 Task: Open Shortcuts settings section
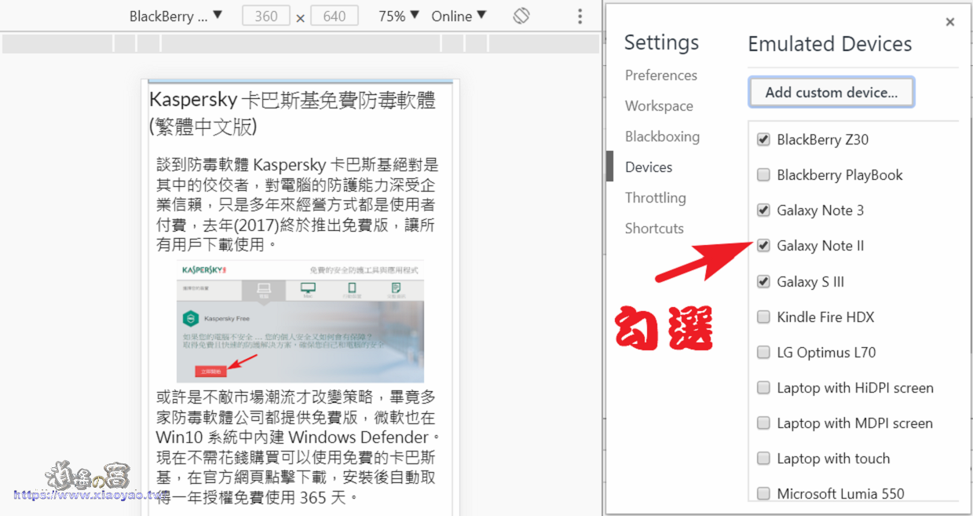point(654,229)
